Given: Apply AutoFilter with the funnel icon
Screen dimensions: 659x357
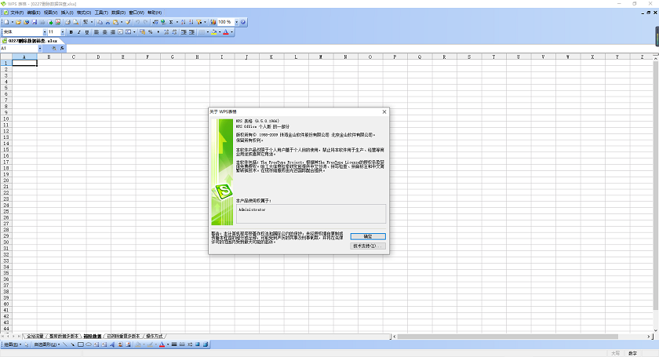Looking at the screenshot, I should click(198, 22).
